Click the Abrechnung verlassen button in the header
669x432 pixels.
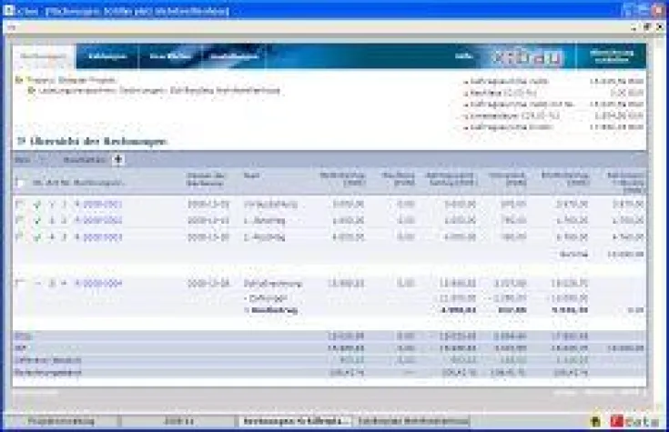pyautogui.click(x=611, y=57)
